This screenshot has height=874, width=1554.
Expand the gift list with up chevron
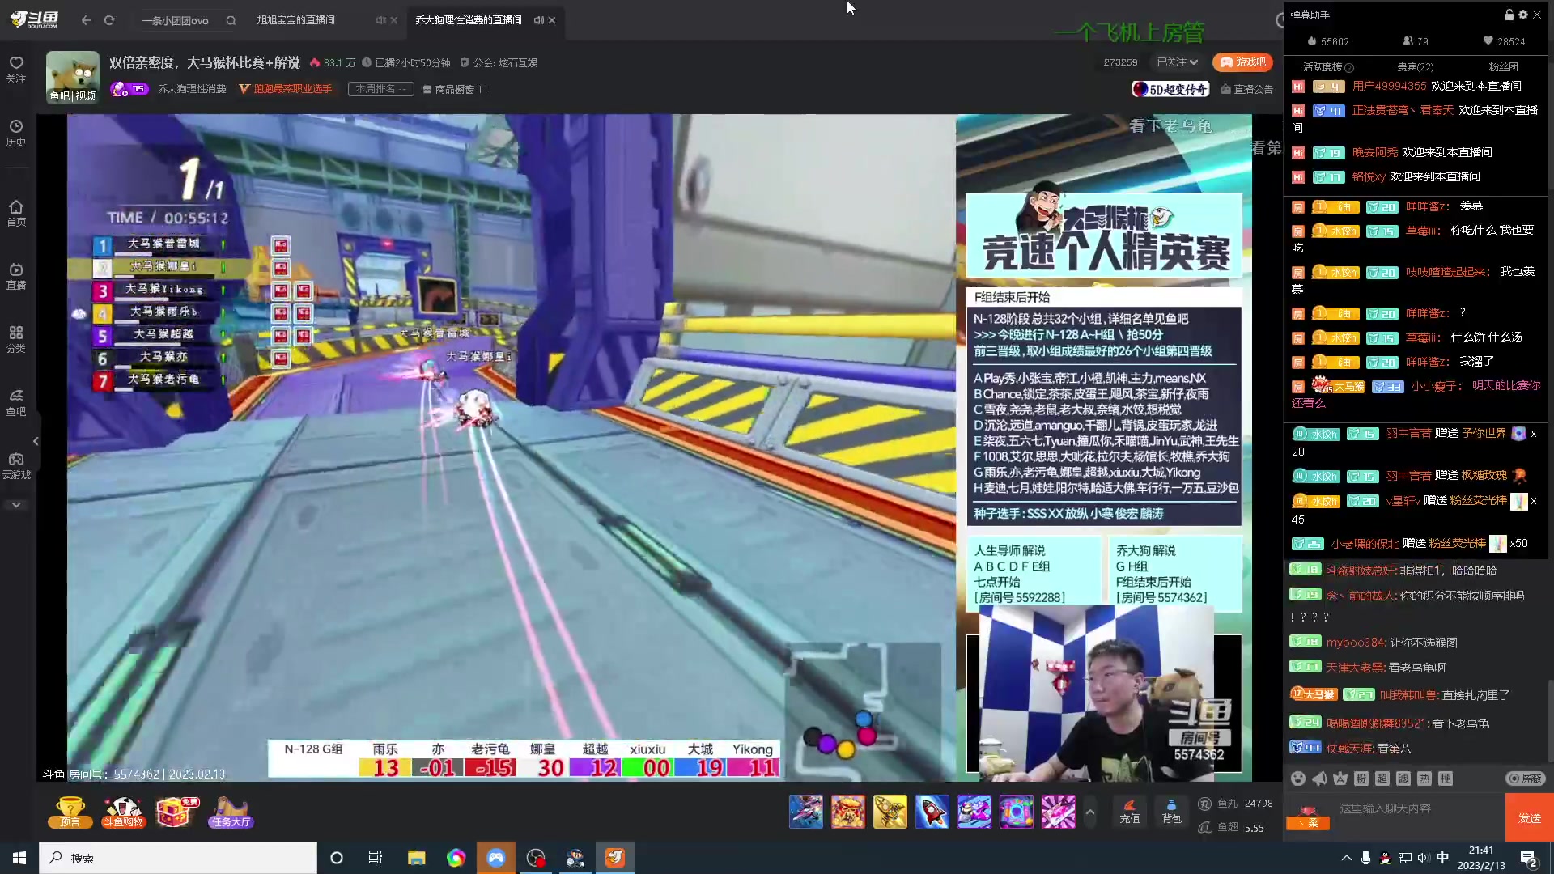click(x=1090, y=812)
